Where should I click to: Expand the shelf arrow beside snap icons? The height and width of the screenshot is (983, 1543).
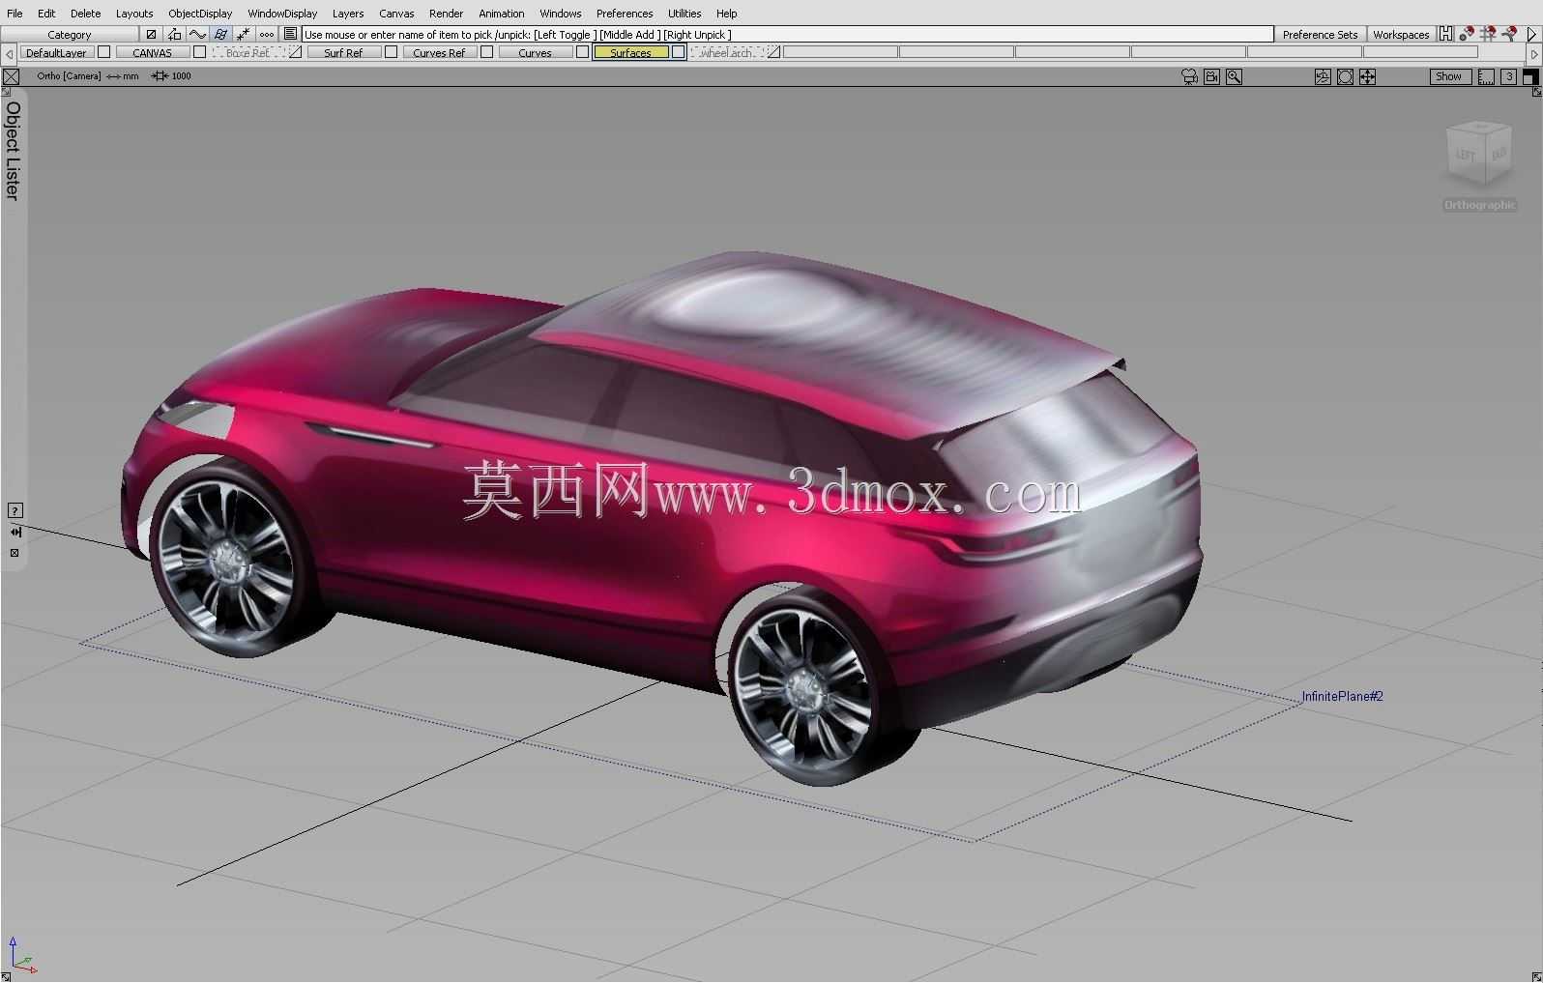click(1532, 34)
